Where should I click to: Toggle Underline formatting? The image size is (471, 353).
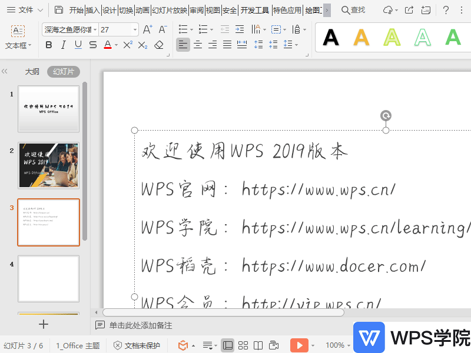pyautogui.click(x=78, y=45)
